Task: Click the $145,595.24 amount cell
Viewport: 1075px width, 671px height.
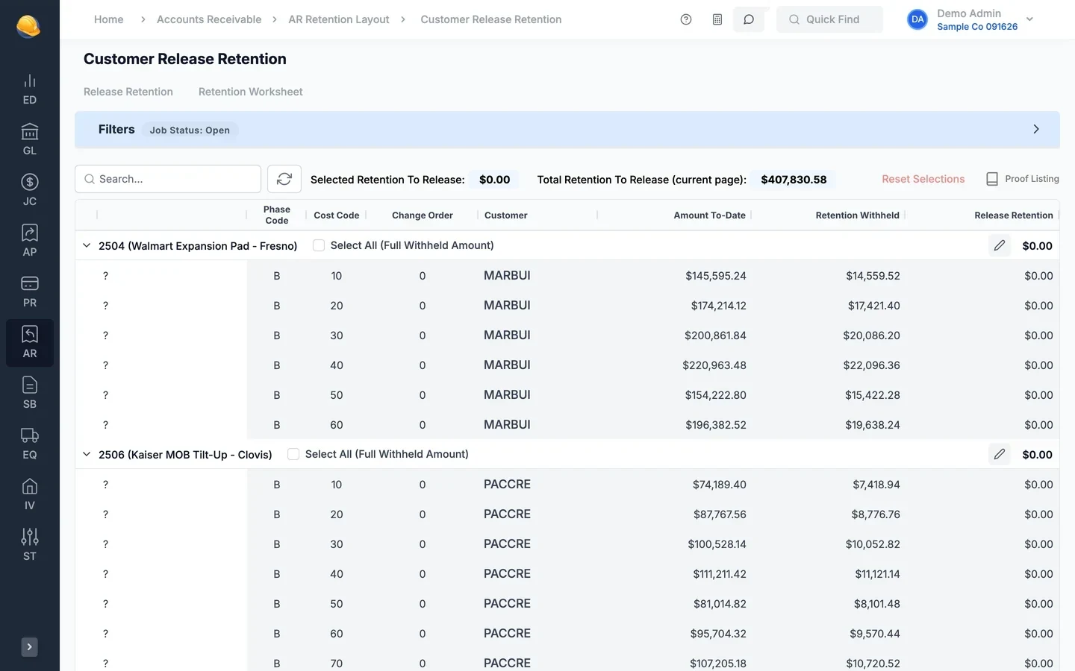Action: (716, 276)
